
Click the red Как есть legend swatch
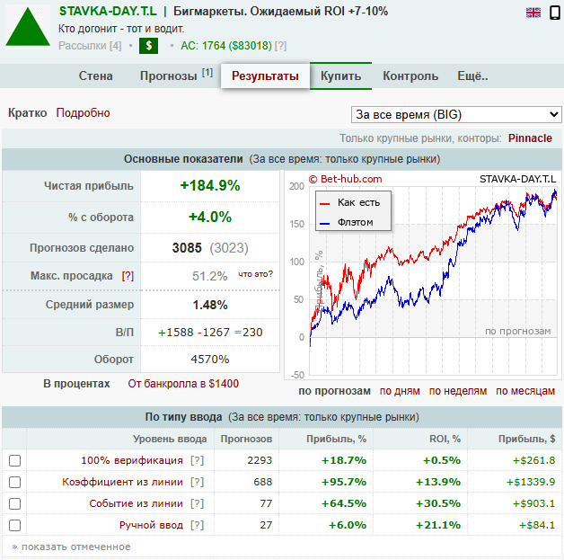(x=324, y=202)
